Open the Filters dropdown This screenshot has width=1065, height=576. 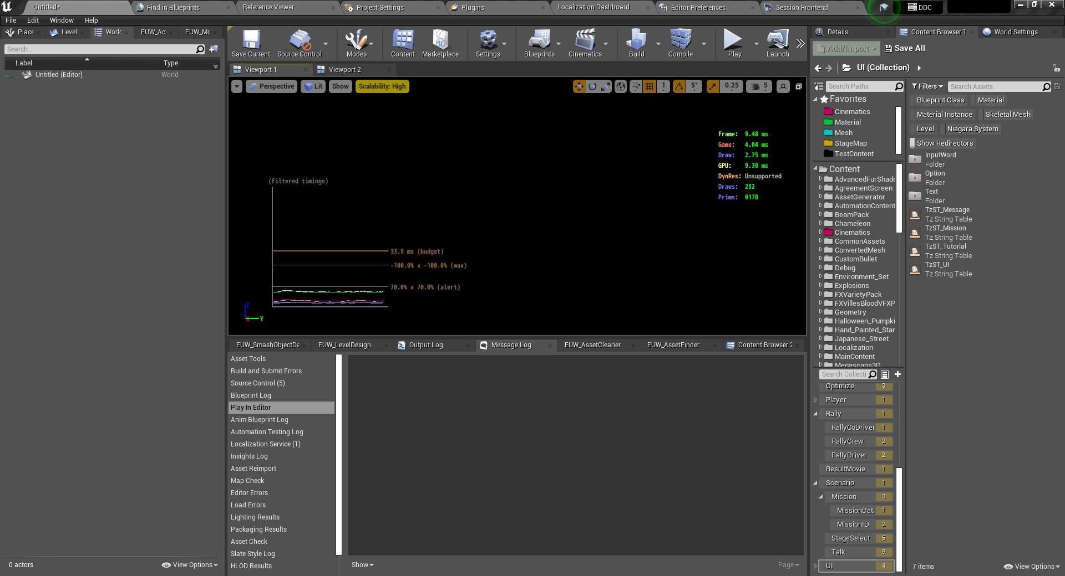(x=927, y=86)
